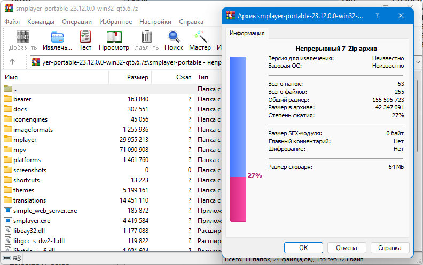Screen dimensions: 423x265
Task: Click the key password icon in the status bar
Action: (x=17, y=258)
